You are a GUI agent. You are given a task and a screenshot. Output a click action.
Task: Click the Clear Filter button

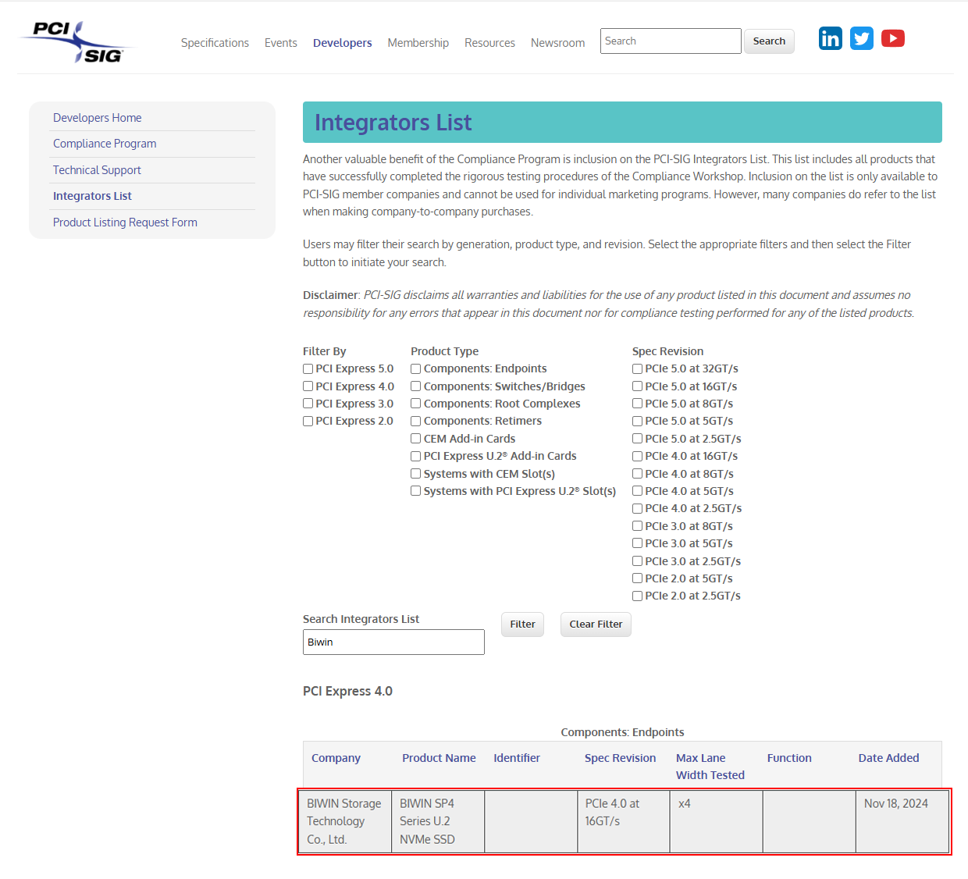tap(596, 625)
